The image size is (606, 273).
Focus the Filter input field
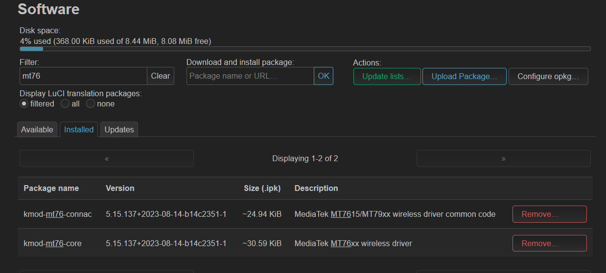point(83,76)
